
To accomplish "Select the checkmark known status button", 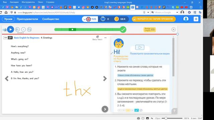I will 136,110.
